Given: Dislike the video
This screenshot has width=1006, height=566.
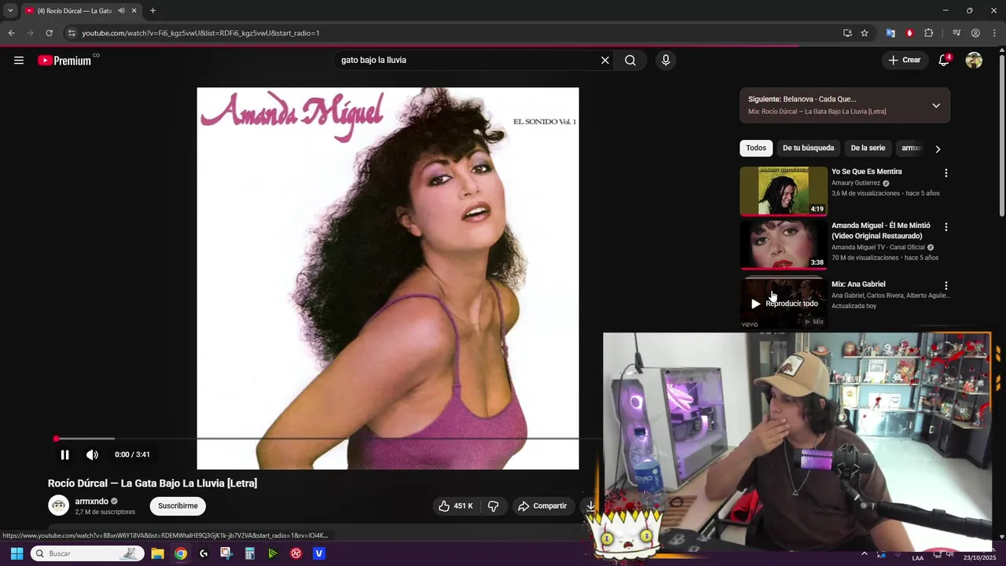Looking at the screenshot, I should [x=494, y=506].
